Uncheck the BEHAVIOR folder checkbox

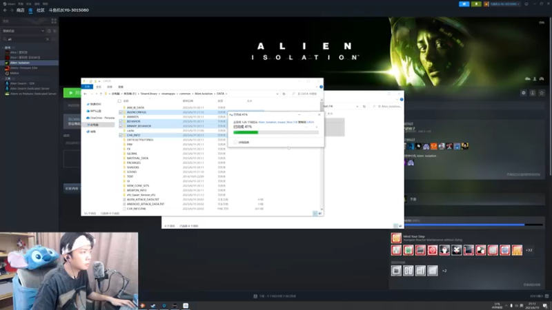tap(121, 121)
